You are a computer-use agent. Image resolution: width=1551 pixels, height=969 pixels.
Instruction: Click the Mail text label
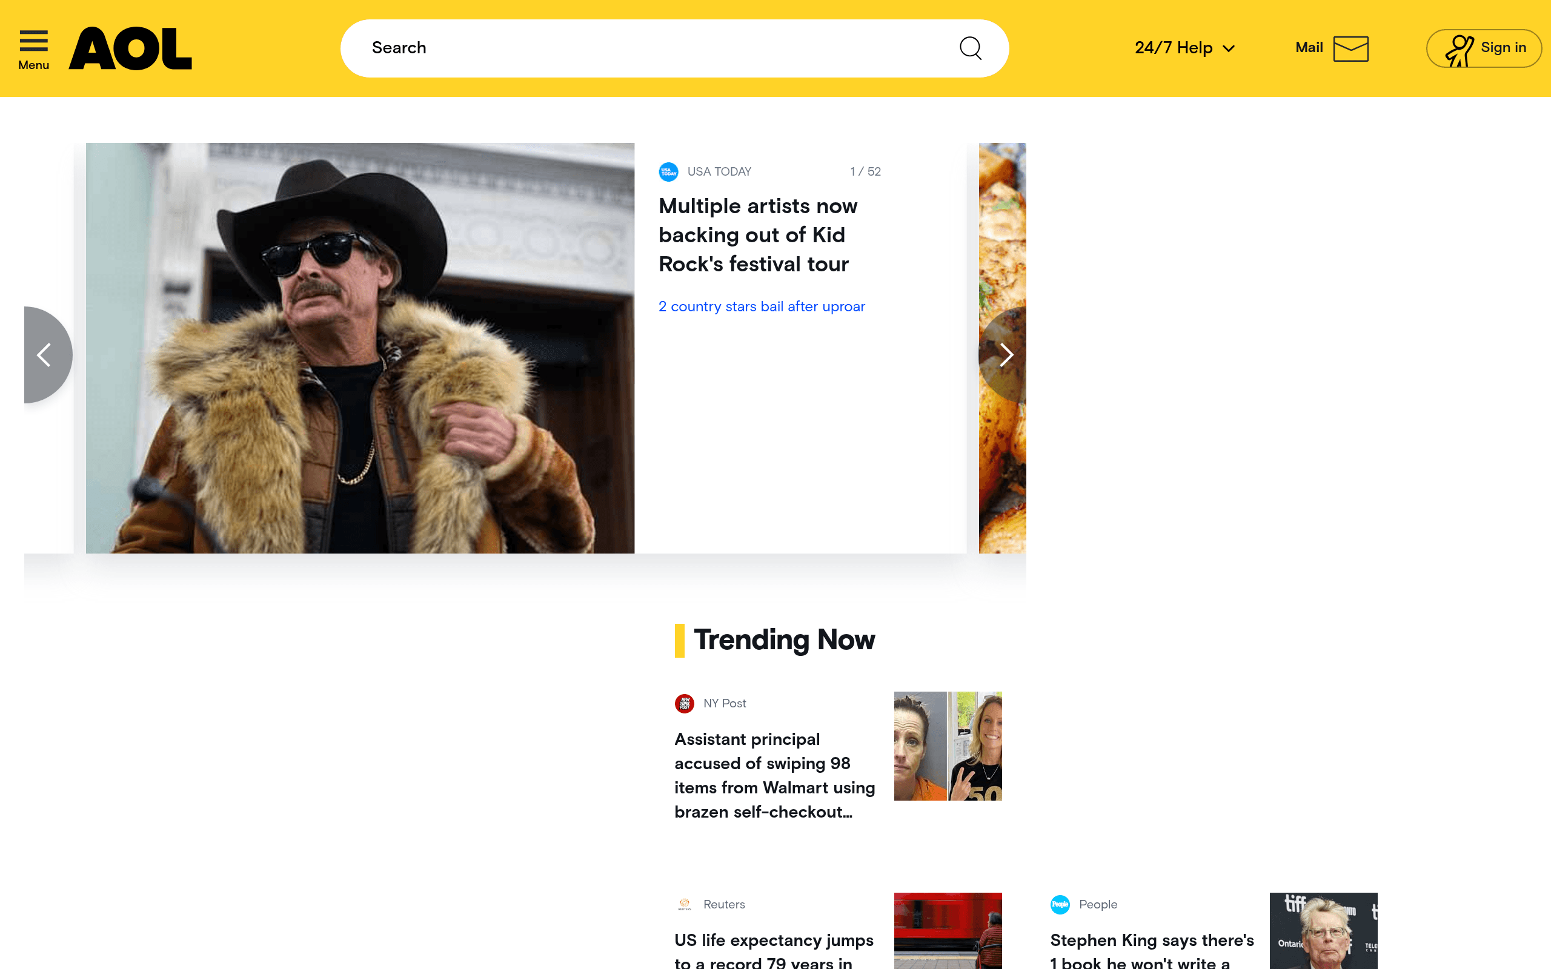pyautogui.click(x=1309, y=48)
